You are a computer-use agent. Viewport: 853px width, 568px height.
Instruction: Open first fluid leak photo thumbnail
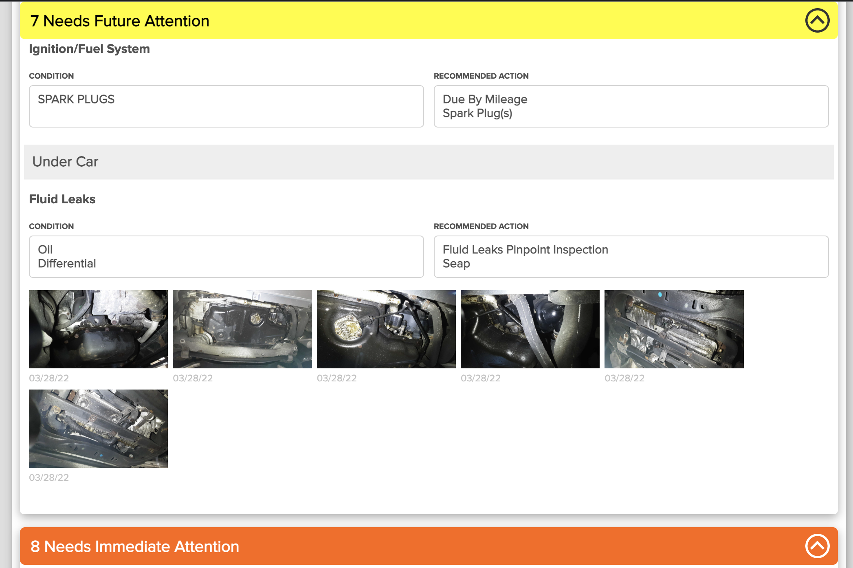[98, 329]
